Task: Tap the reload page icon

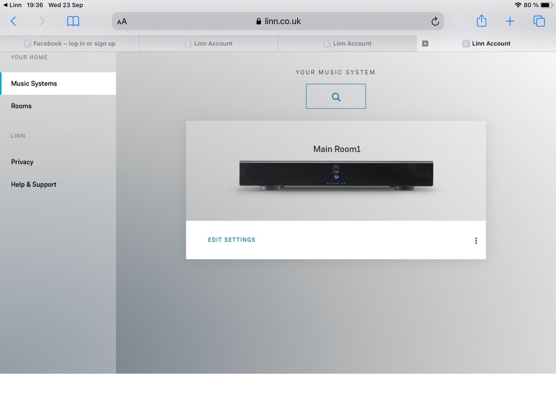Action: click(435, 21)
